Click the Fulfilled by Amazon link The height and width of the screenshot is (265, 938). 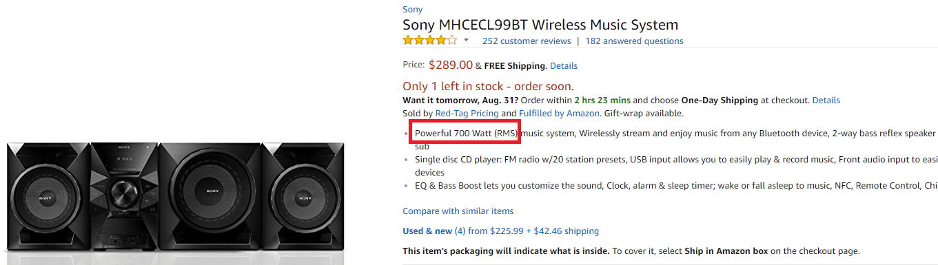(x=560, y=113)
